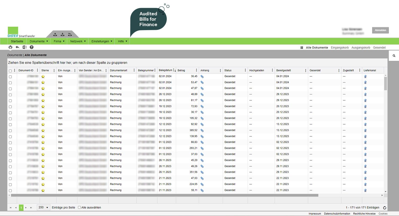Open attachment paperclip of the 36,45 invoice row
399x216 pixels.
[202, 76]
